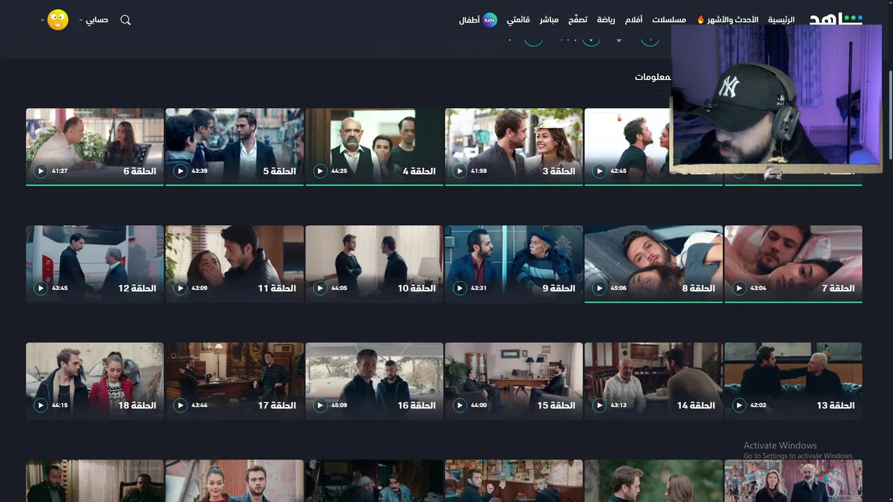Click play circle on الحلقة 18
Viewport: 893px width, 502px height.
(41, 405)
